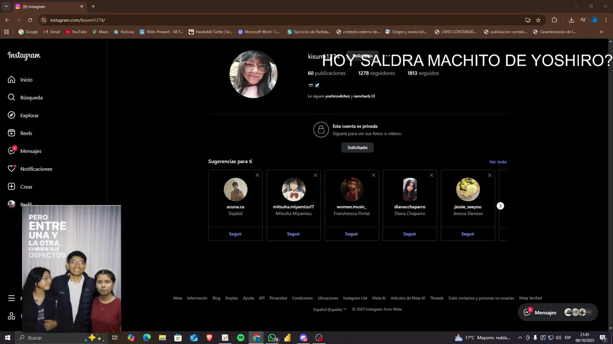The width and height of the screenshot is (613, 344).
Task: Expand the tab search dropdown
Action: click(x=6, y=7)
